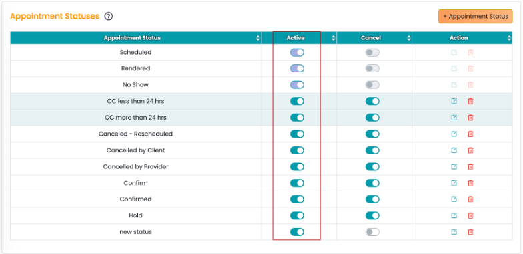This screenshot has width=523, height=254.
Task: Edit the Scheduled status
Action: (x=454, y=52)
